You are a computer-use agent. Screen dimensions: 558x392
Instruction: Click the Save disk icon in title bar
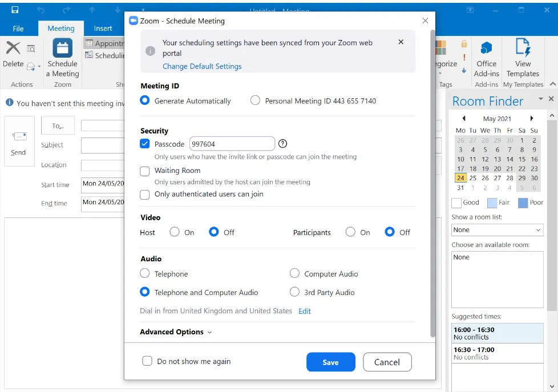coord(15,10)
